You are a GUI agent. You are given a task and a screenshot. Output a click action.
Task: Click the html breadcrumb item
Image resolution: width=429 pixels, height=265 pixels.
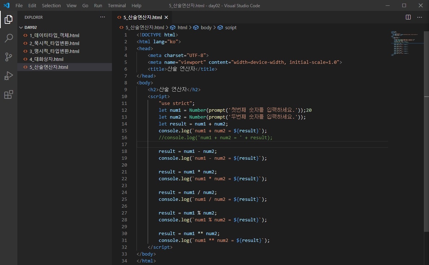(182, 28)
